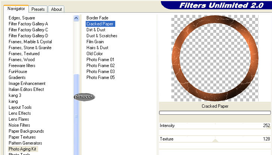This screenshot has width=272, height=155.
Task: Click the progress bar under Cracked Paper
Action: click(x=215, y=113)
